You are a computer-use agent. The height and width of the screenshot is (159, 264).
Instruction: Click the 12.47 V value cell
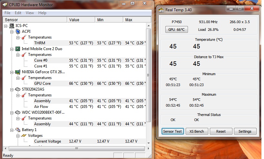(x=75, y=141)
